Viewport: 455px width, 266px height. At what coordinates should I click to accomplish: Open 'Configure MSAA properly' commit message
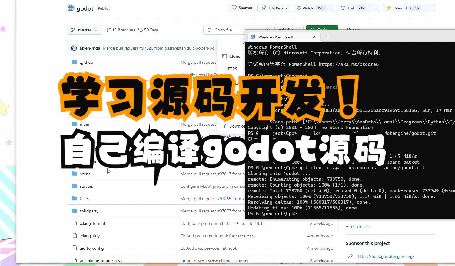(x=213, y=186)
